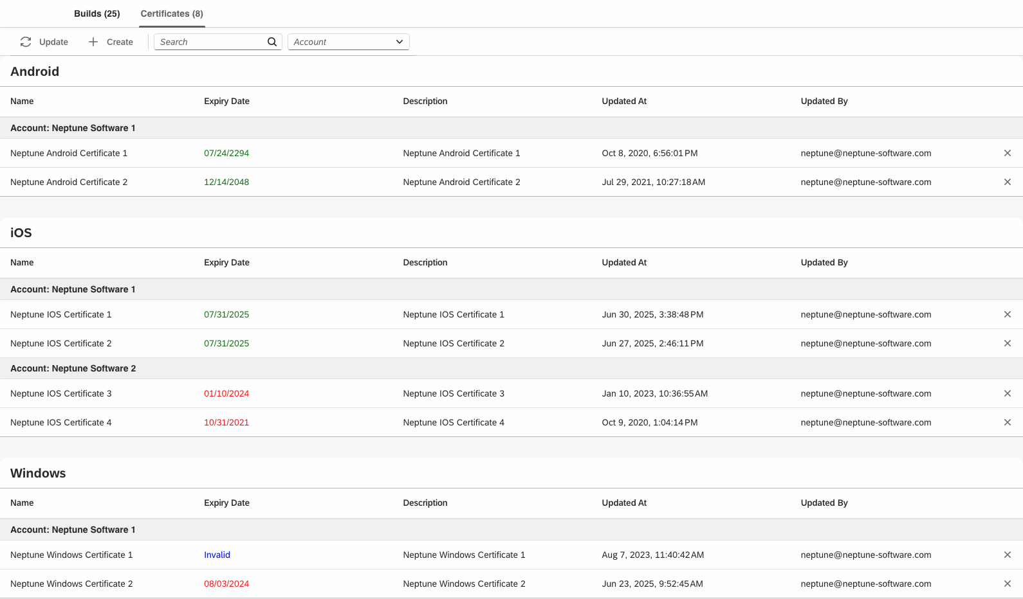Image resolution: width=1023 pixels, height=599 pixels.
Task: Click the Windows section heading
Action: [x=38, y=473]
